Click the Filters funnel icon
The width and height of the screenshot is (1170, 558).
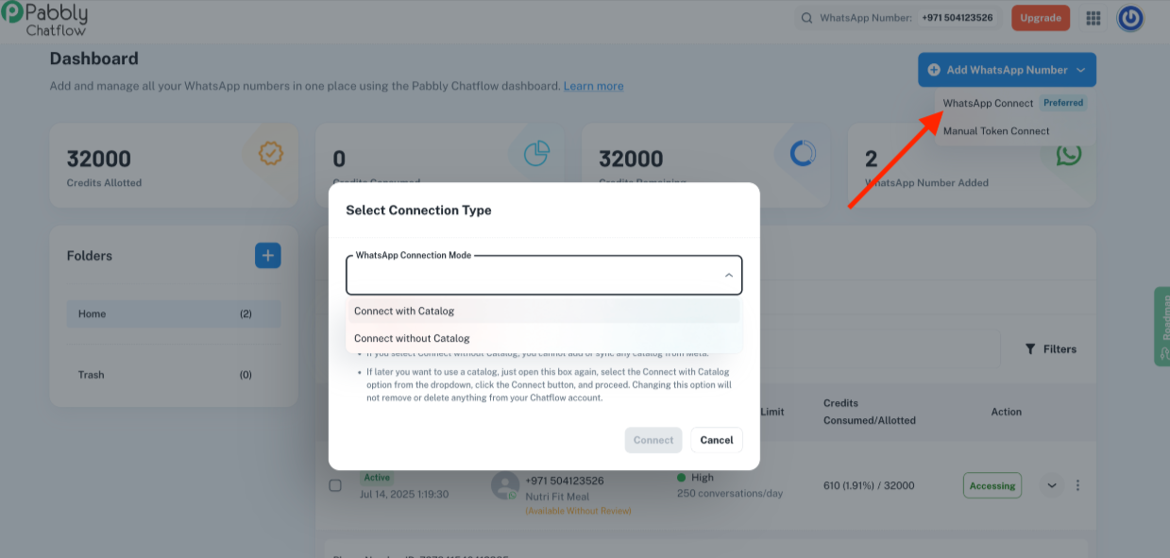pyautogui.click(x=1030, y=349)
